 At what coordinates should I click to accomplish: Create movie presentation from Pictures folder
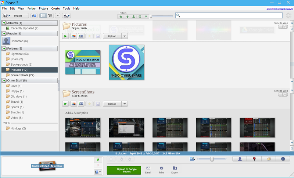click(x=81, y=36)
